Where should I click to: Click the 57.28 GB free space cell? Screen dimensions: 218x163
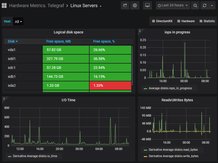click(x=66, y=68)
